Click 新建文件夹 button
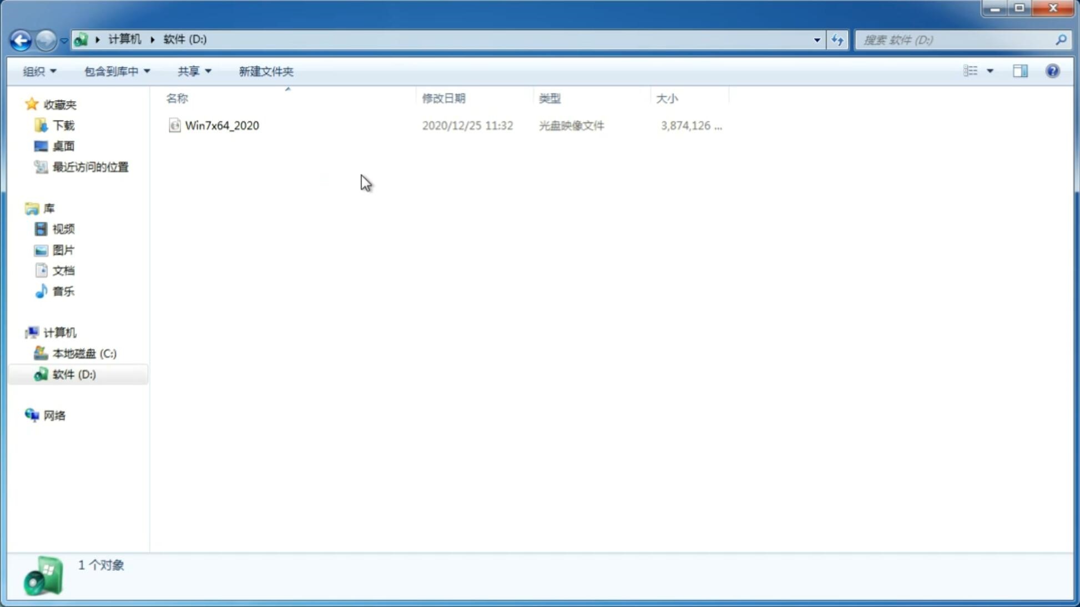Viewport: 1080px width, 607px height. coord(265,71)
